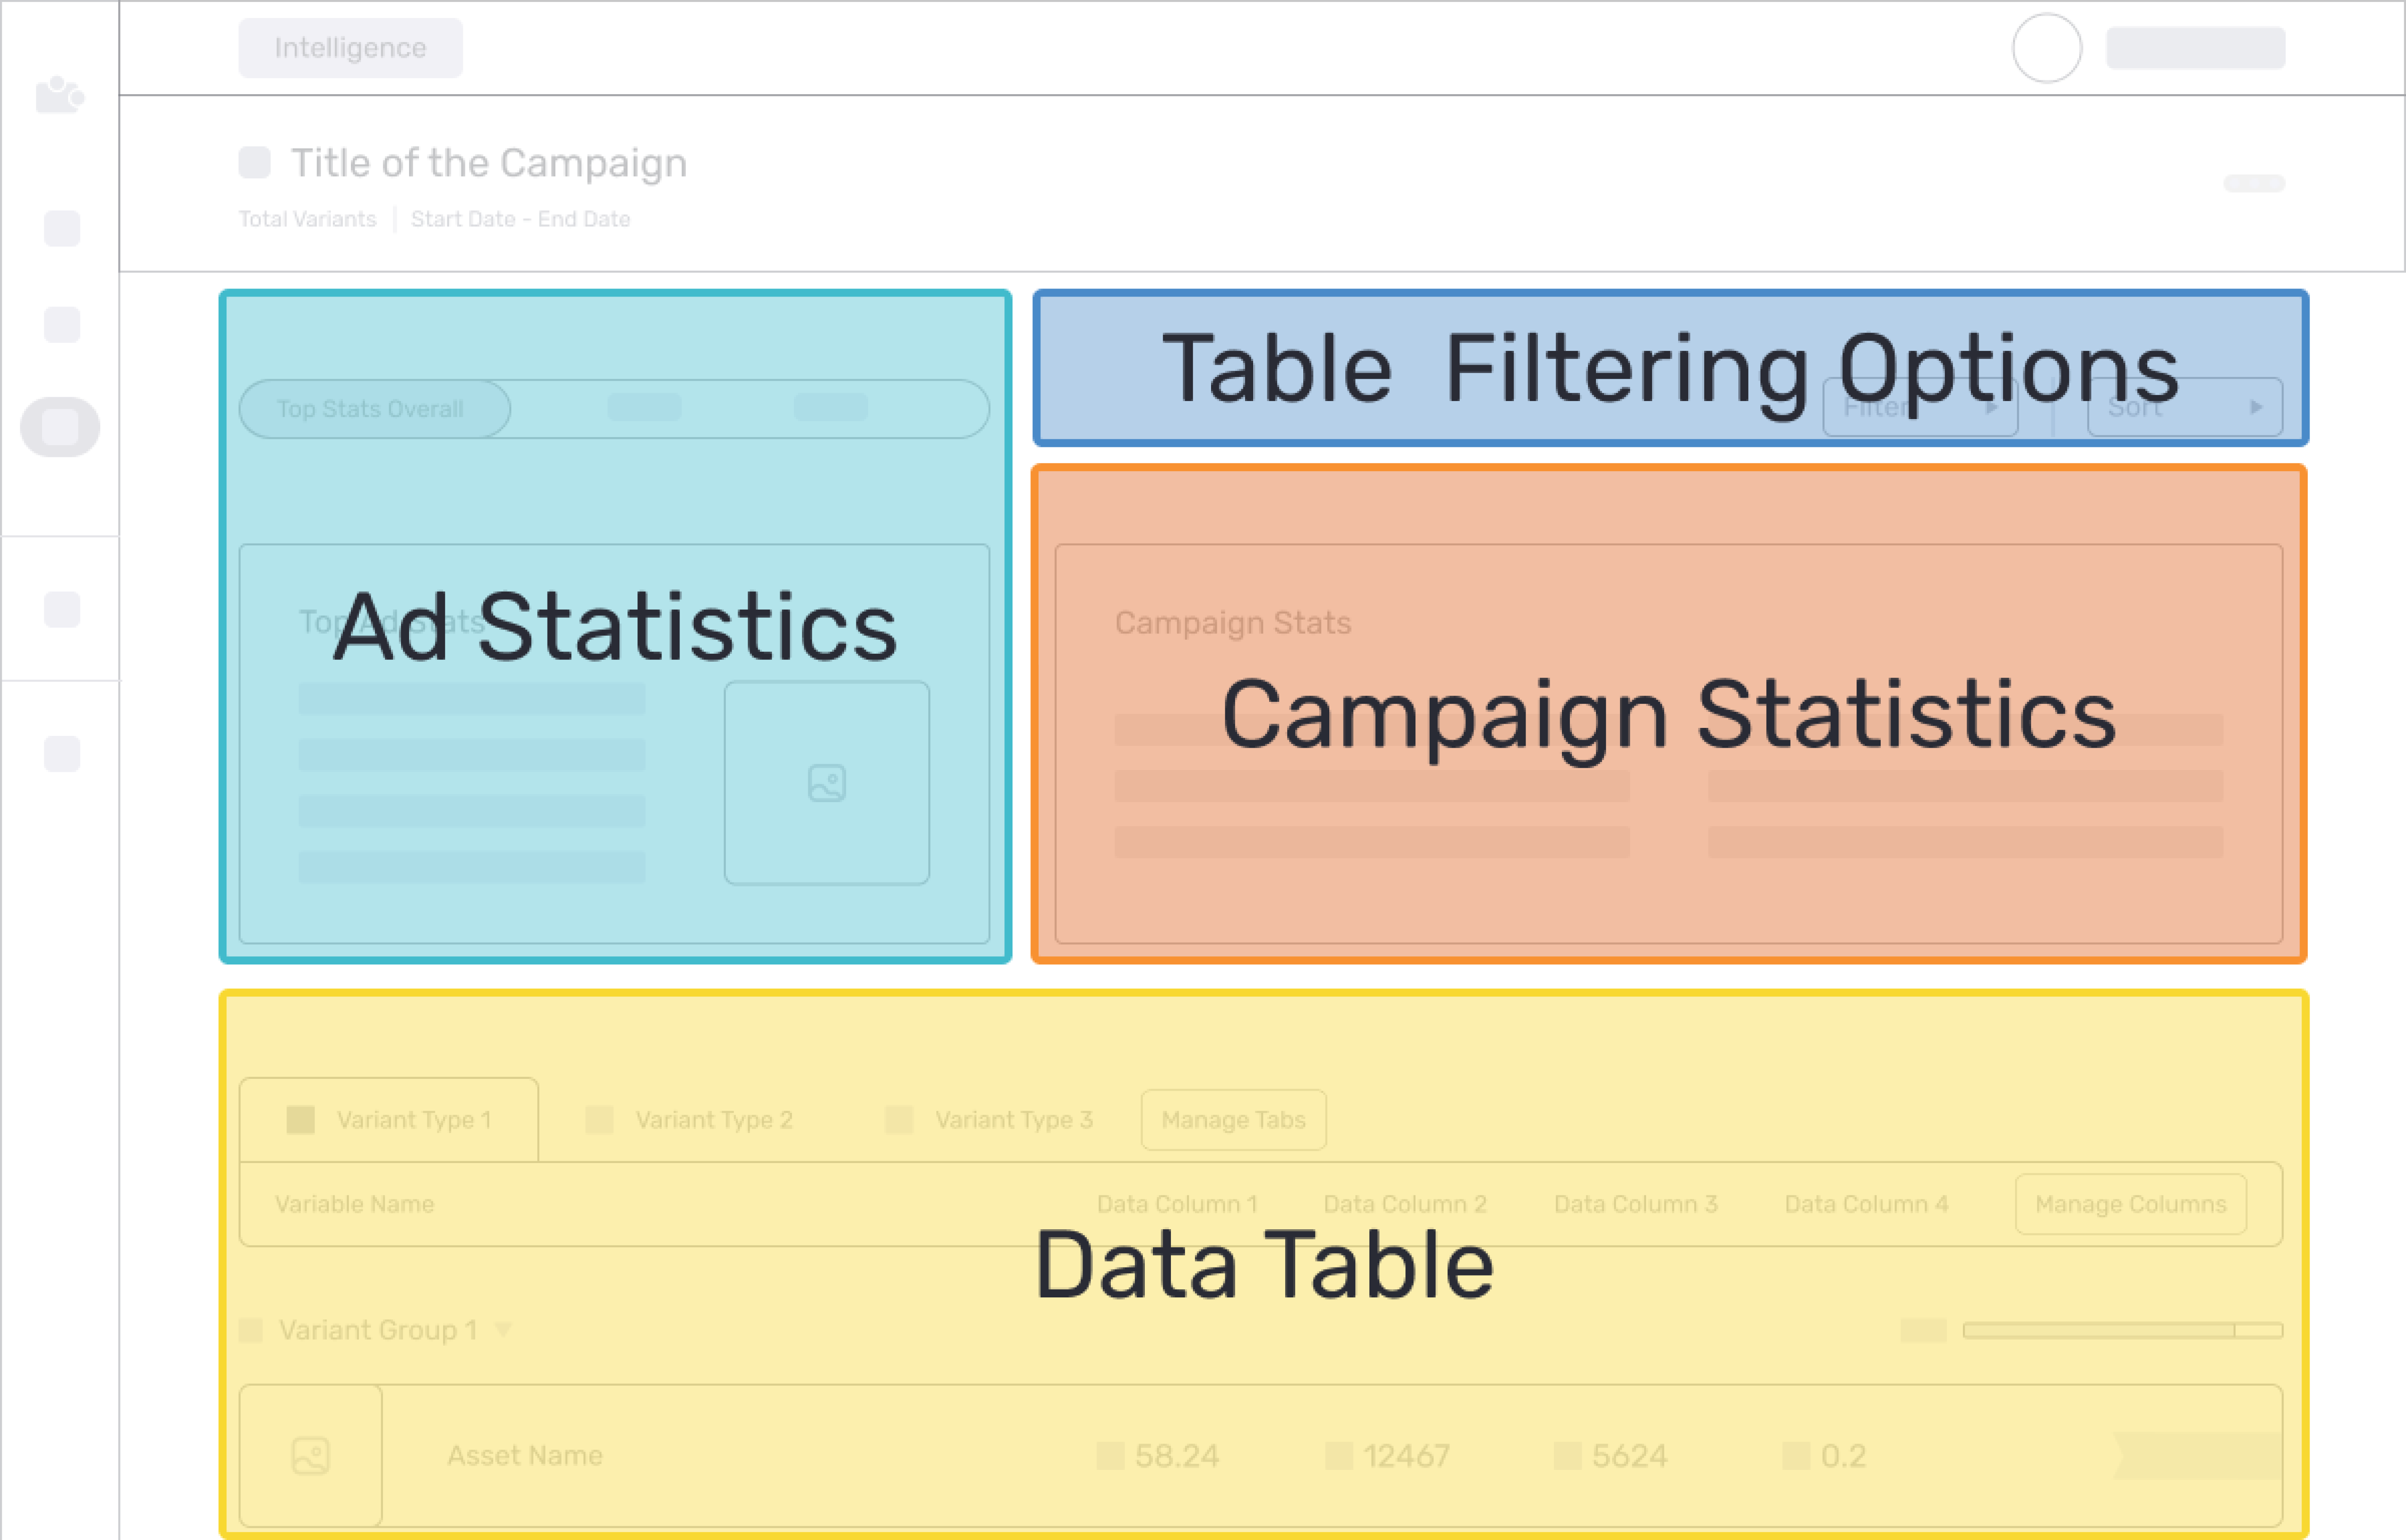Toggle the checkbox beside Title of the Campaign
This screenshot has height=1540, width=2406.
(x=255, y=162)
